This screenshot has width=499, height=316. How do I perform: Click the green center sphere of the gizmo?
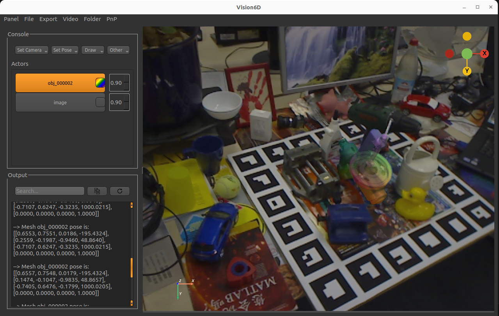coord(467,53)
